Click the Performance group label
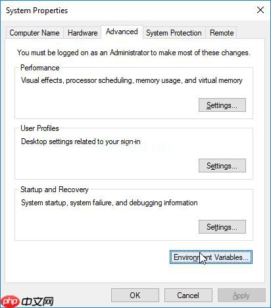Image resolution: width=271 pixels, height=308 pixels. [x=40, y=68]
